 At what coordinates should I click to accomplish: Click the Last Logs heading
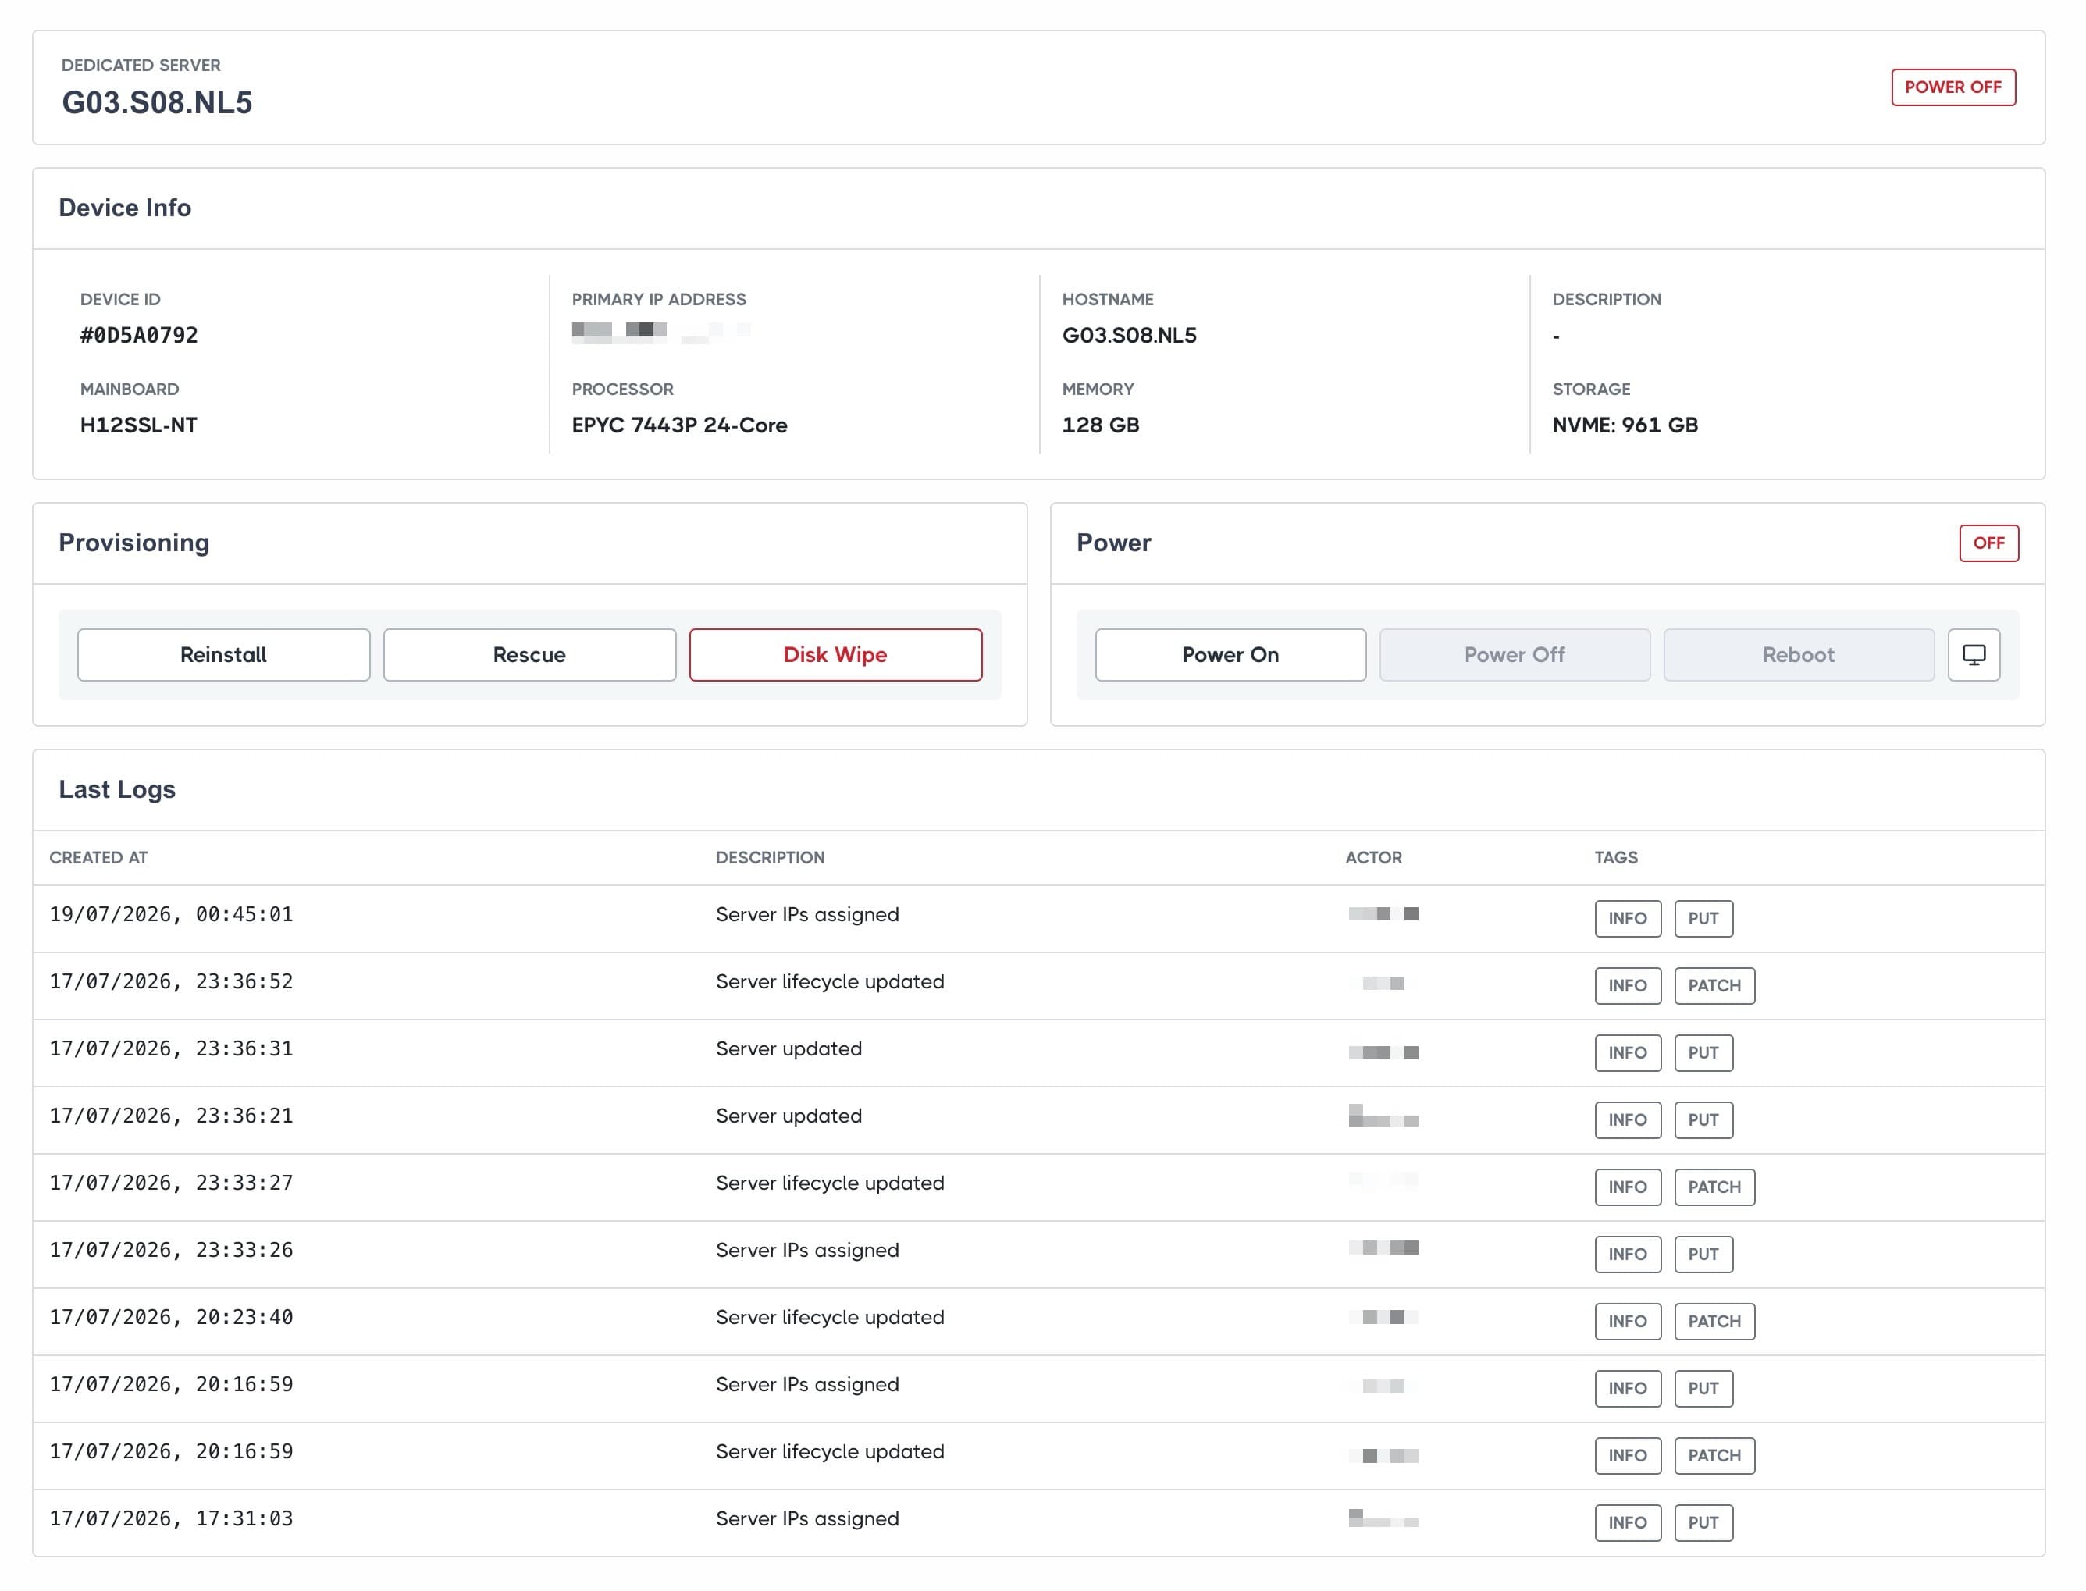(117, 790)
